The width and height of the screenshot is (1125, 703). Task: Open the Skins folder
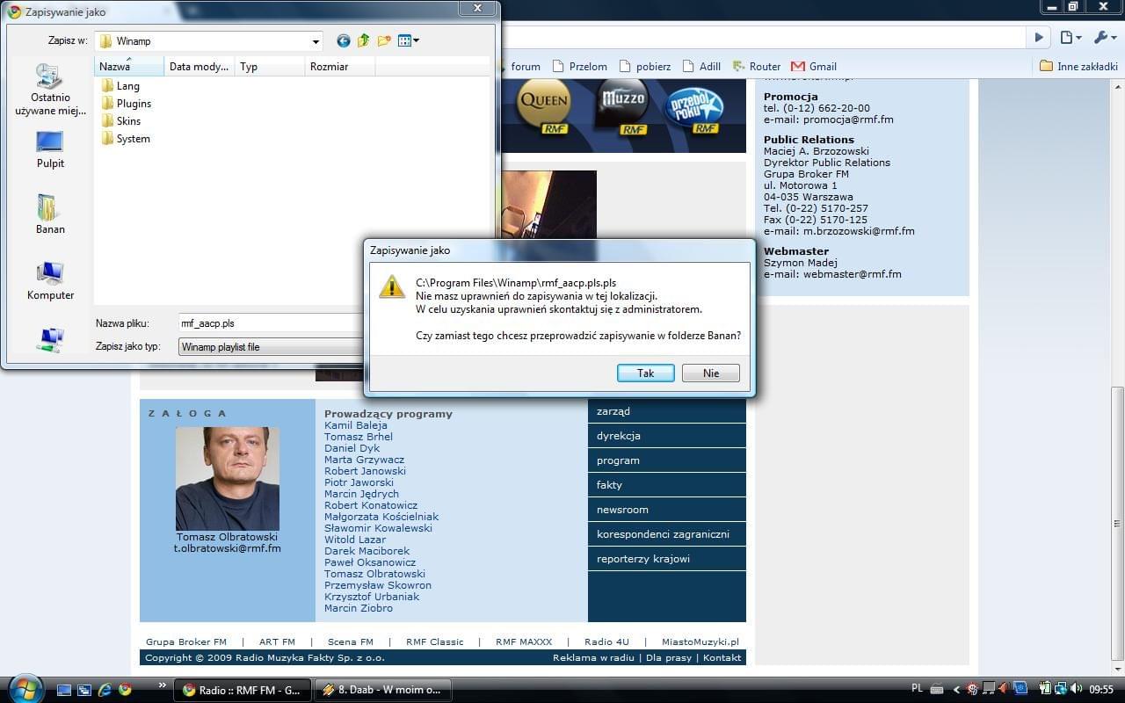click(121, 121)
